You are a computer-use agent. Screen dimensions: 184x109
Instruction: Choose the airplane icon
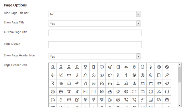[110, 67]
